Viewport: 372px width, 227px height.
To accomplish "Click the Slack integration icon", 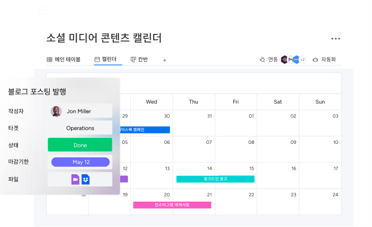I will [x=284, y=60].
